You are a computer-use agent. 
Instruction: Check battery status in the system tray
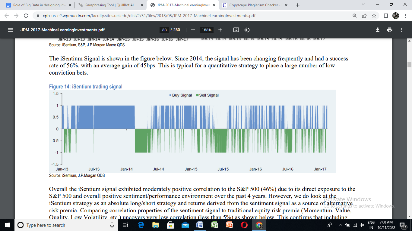pos(347,225)
